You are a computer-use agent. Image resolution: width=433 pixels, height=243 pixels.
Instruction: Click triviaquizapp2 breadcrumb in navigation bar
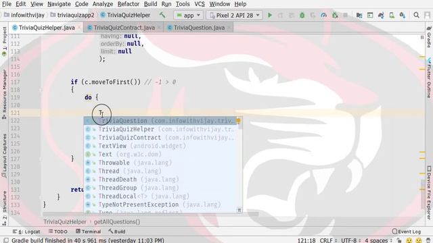(72, 15)
